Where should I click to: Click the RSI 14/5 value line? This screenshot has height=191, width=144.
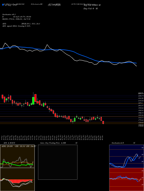[17, 17]
